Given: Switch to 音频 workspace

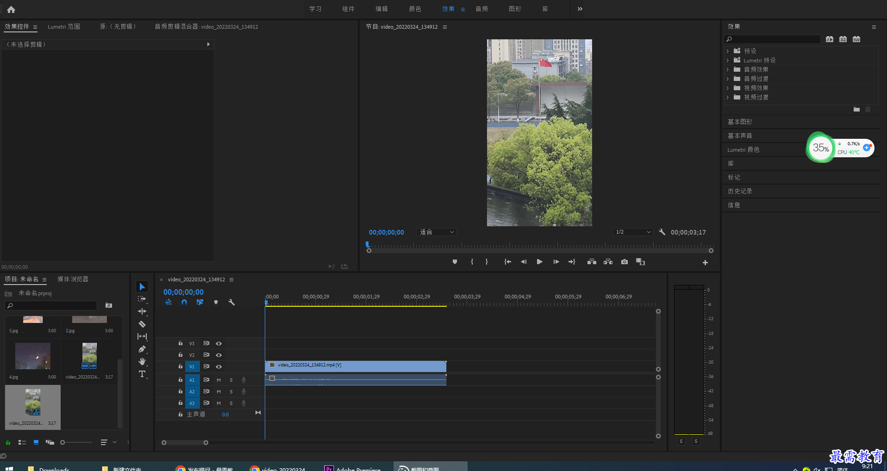Looking at the screenshot, I should [x=482, y=9].
